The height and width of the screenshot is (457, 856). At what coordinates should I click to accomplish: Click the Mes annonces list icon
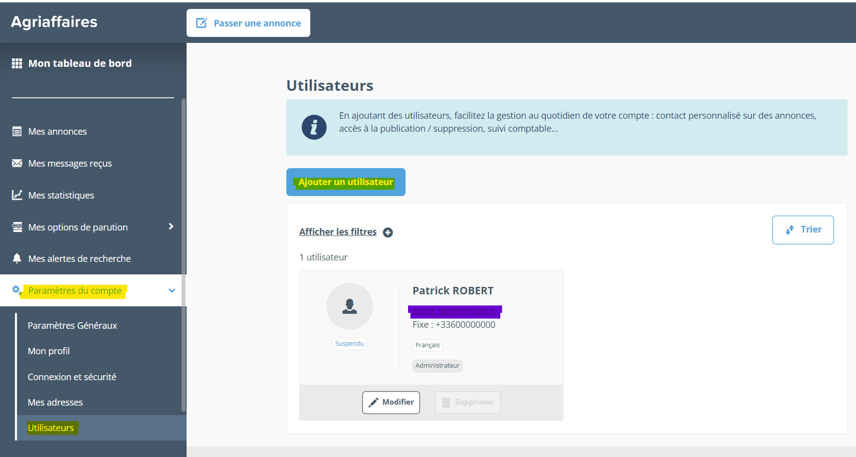(x=17, y=131)
